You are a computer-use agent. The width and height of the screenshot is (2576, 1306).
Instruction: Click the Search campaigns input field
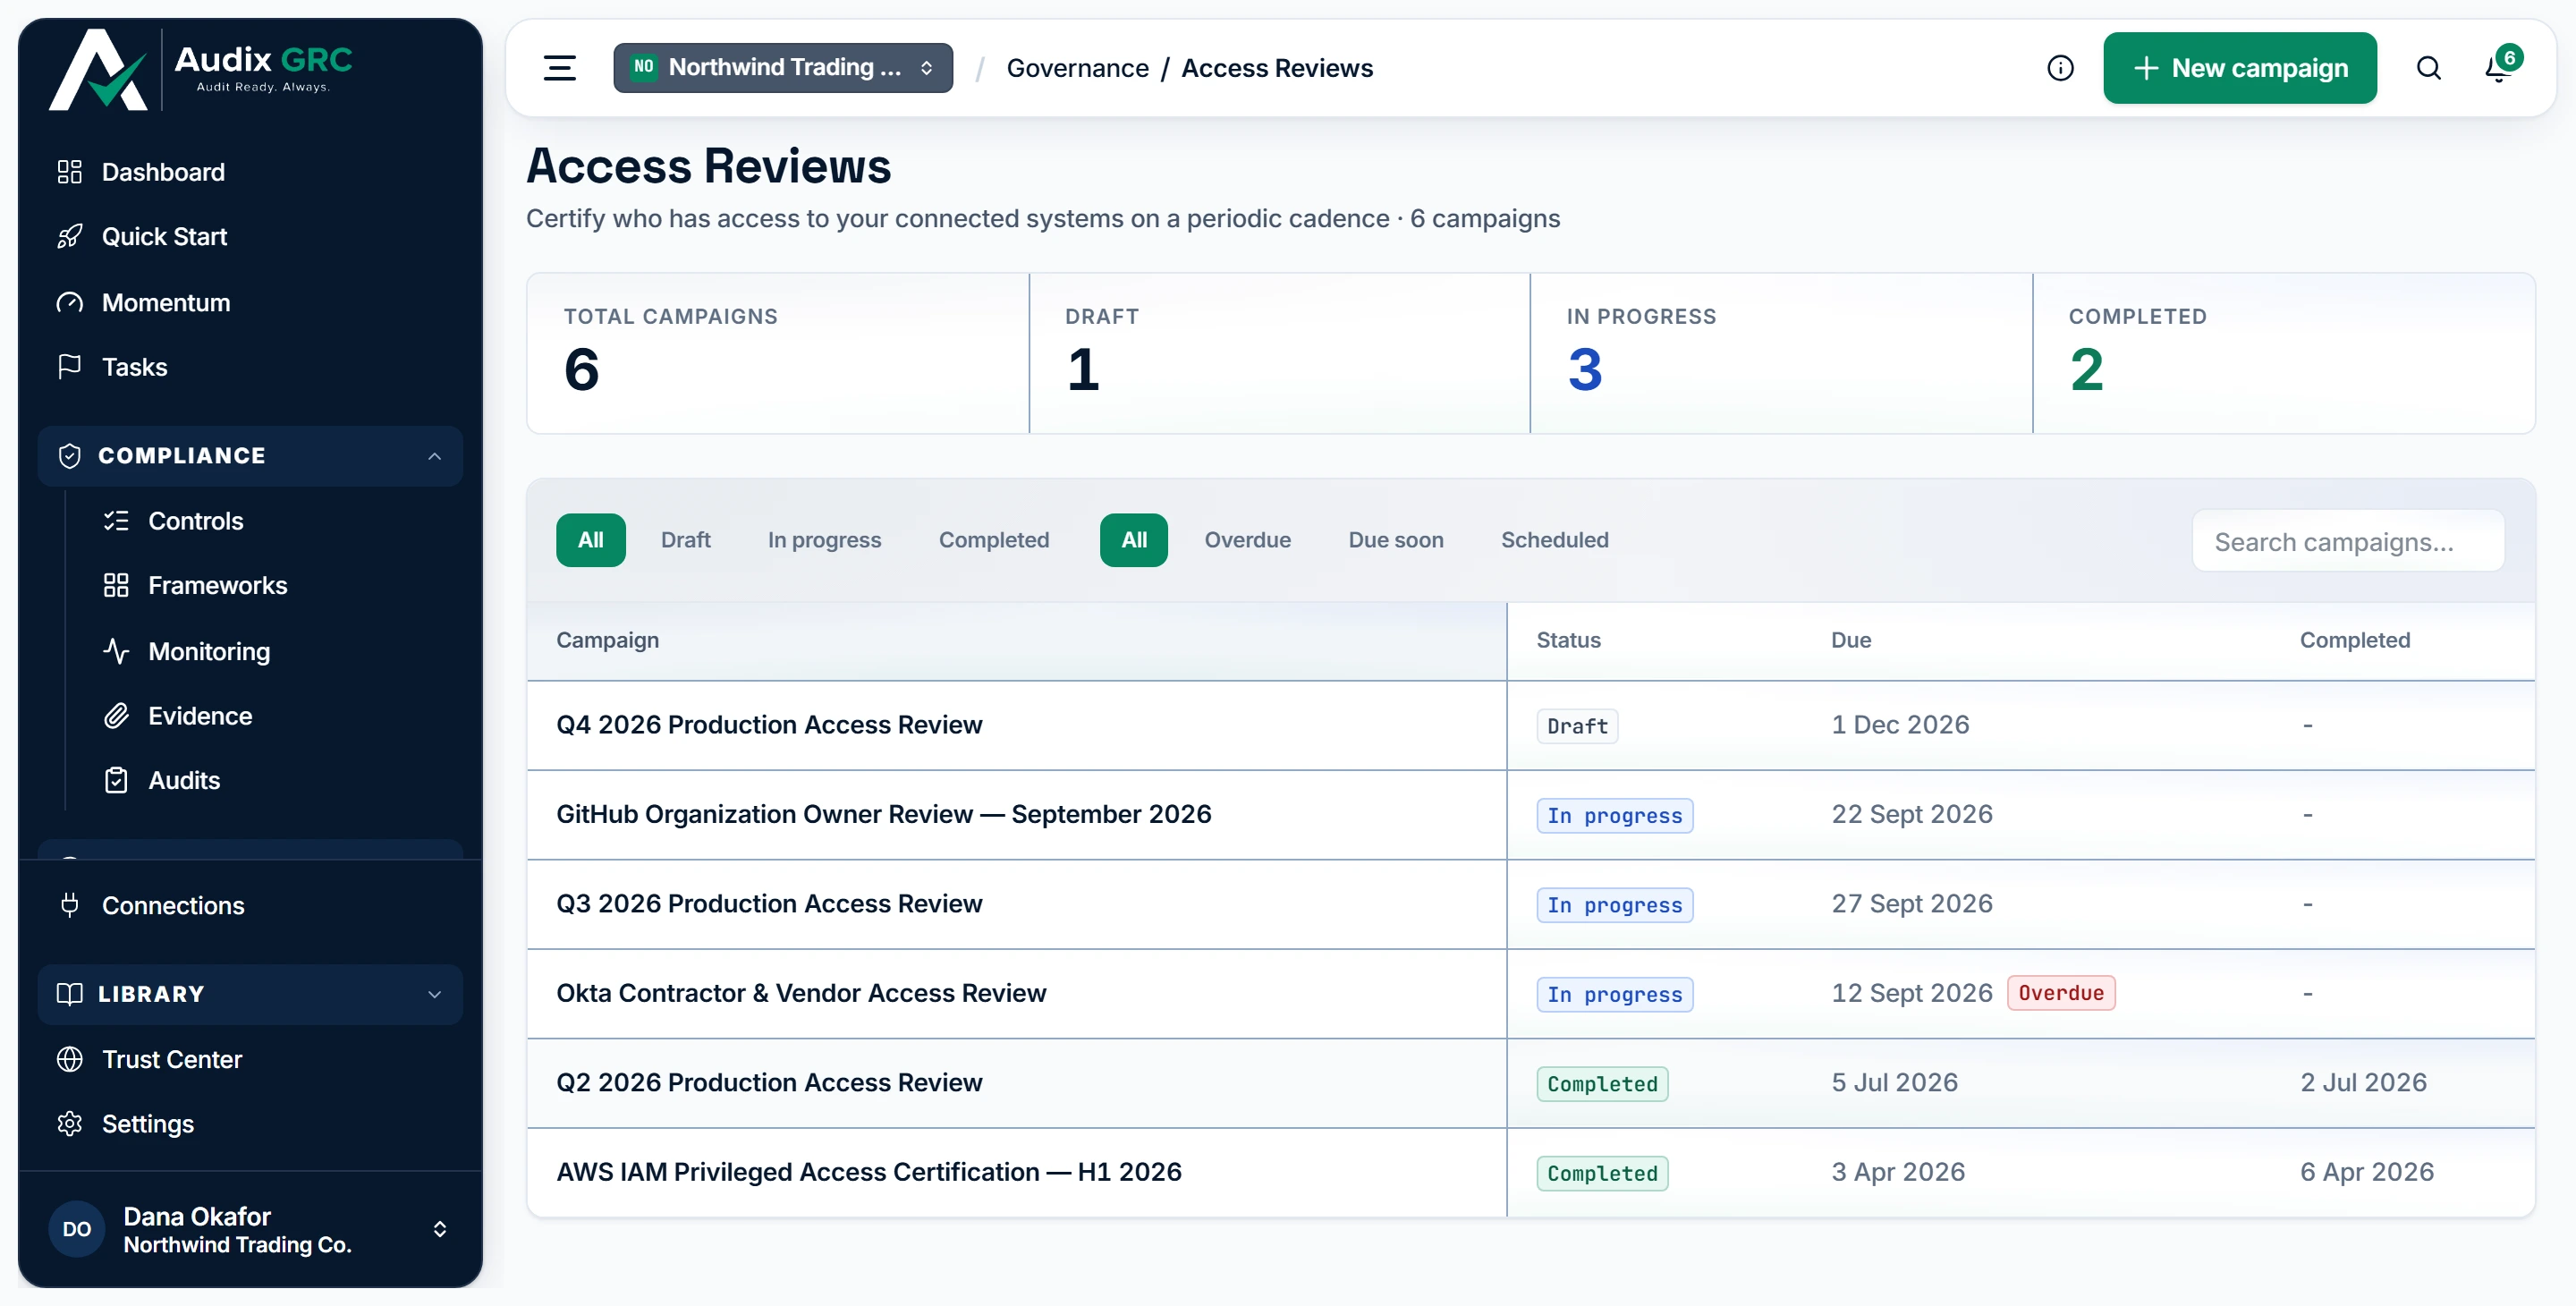tap(2348, 542)
